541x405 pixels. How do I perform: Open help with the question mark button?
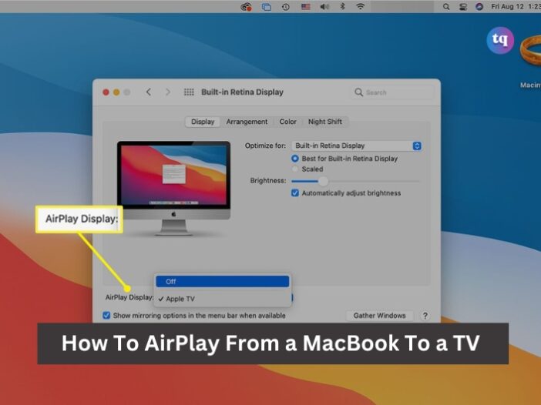tap(425, 316)
